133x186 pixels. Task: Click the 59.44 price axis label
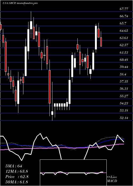124,67
